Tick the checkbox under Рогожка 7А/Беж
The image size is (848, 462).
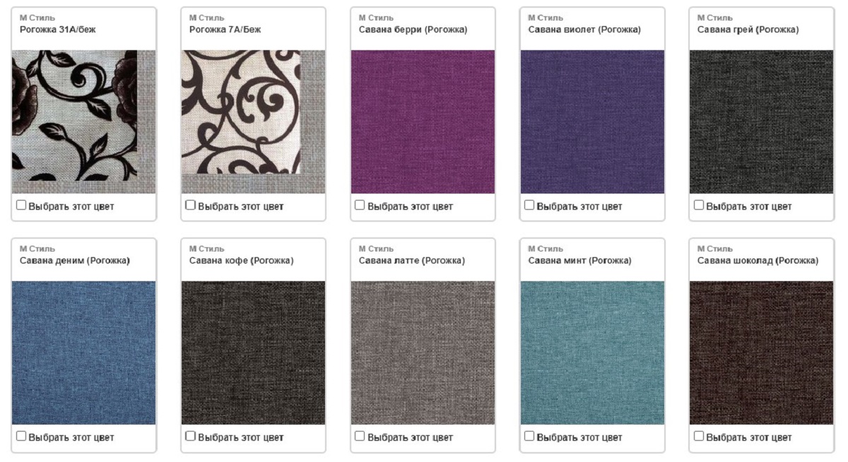pos(190,206)
